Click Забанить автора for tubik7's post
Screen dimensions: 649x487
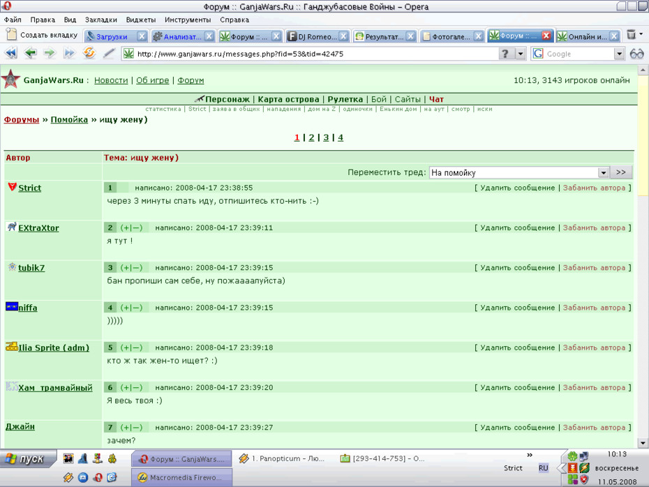click(594, 268)
